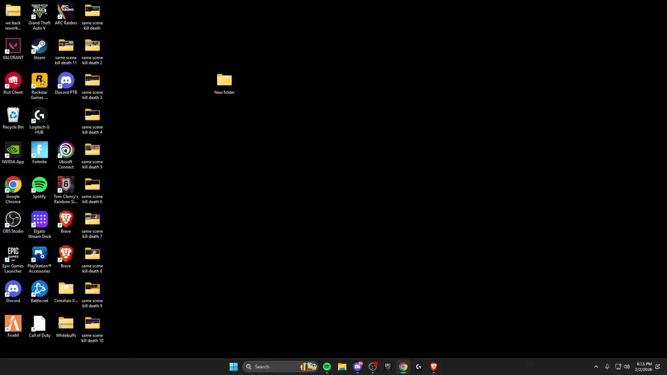Open File Explorer from the taskbar
The width and height of the screenshot is (667, 375).
point(342,367)
